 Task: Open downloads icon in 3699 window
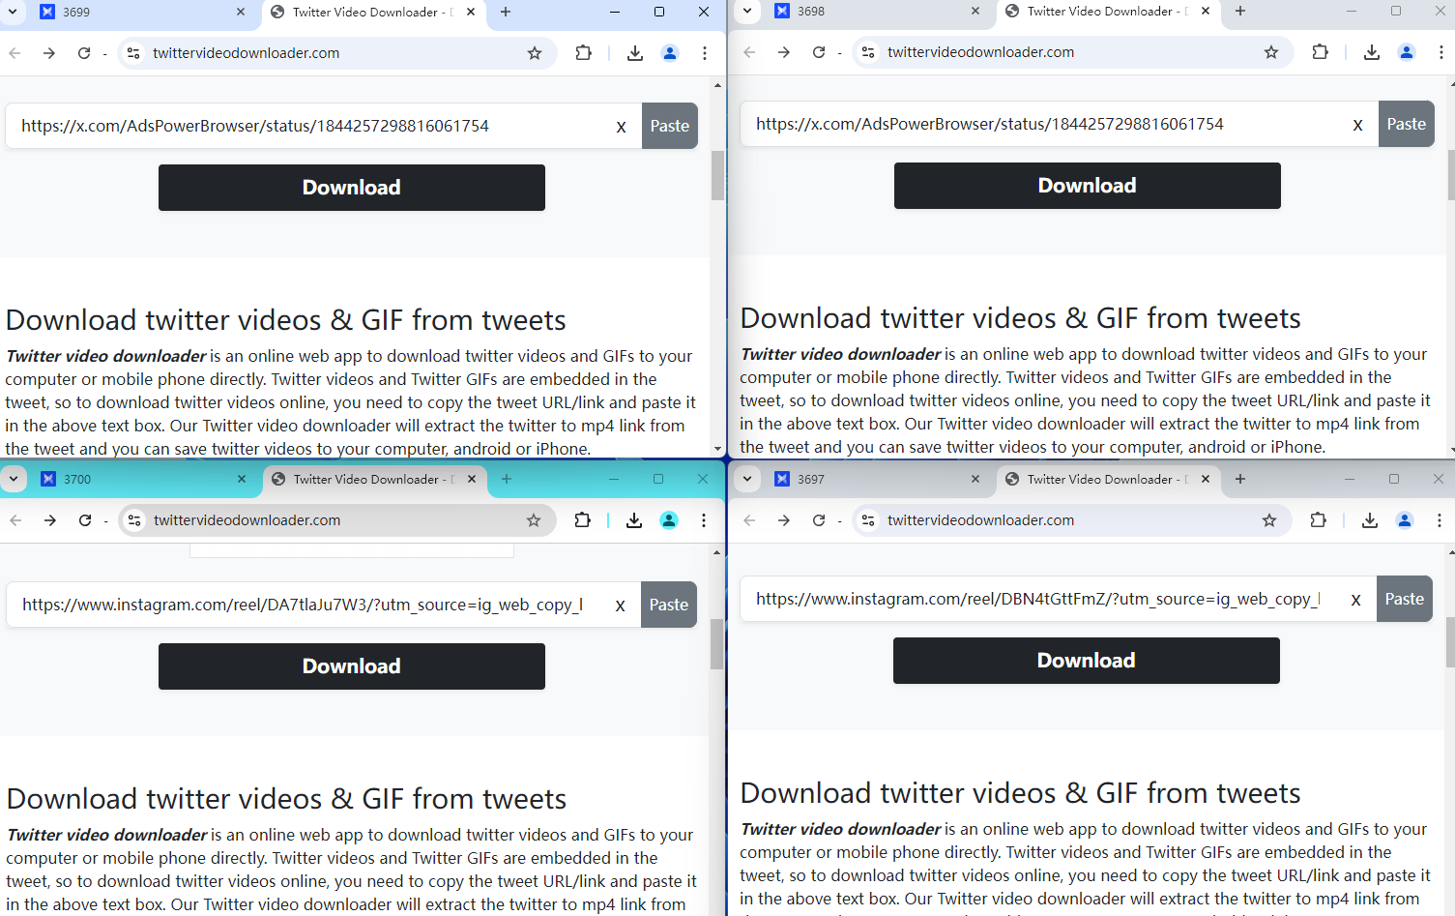(x=635, y=53)
